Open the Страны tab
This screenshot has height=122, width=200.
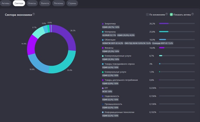point(72,4)
